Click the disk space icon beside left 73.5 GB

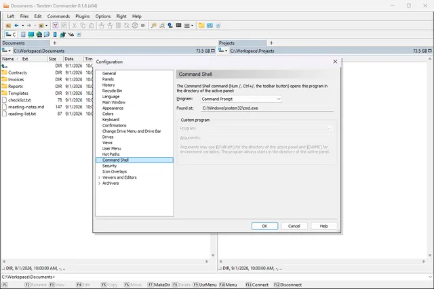[x=213, y=51]
